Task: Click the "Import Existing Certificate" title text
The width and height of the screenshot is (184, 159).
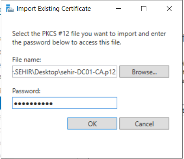Action: [54, 9]
